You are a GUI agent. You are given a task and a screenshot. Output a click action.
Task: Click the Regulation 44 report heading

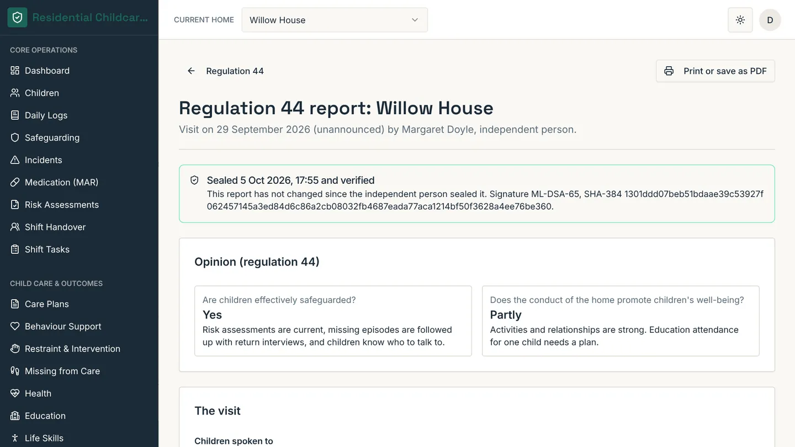pyautogui.click(x=336, y=108)
